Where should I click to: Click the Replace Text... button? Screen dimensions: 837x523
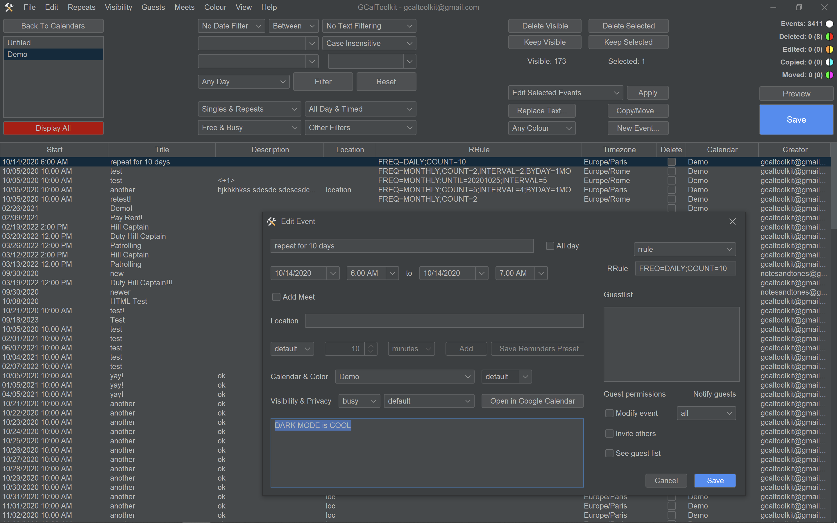click(542, 111)
